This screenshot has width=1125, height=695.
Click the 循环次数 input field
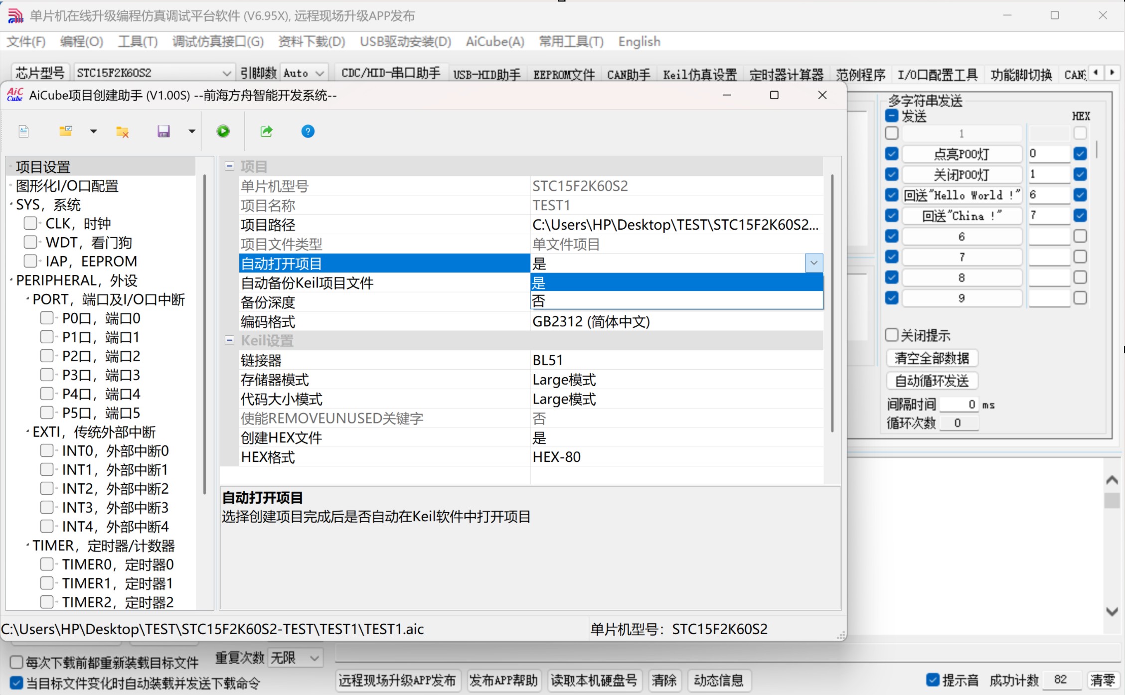click(960, 422)
